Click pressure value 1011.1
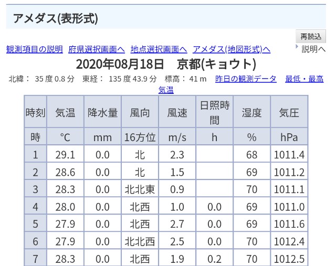 coord(289,189)
